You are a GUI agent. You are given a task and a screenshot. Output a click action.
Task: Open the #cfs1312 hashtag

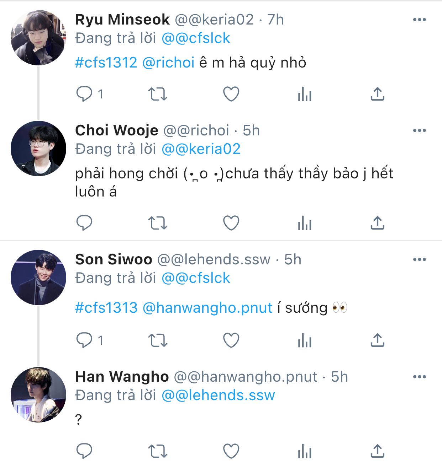[106, 63]
